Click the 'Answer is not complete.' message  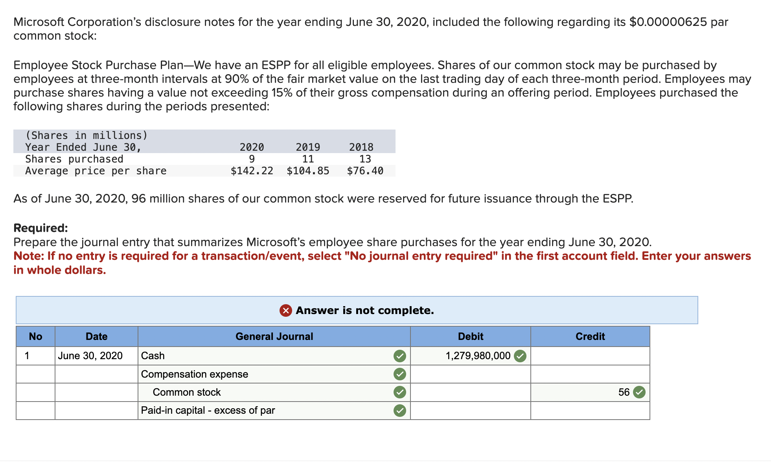(365, 310)
